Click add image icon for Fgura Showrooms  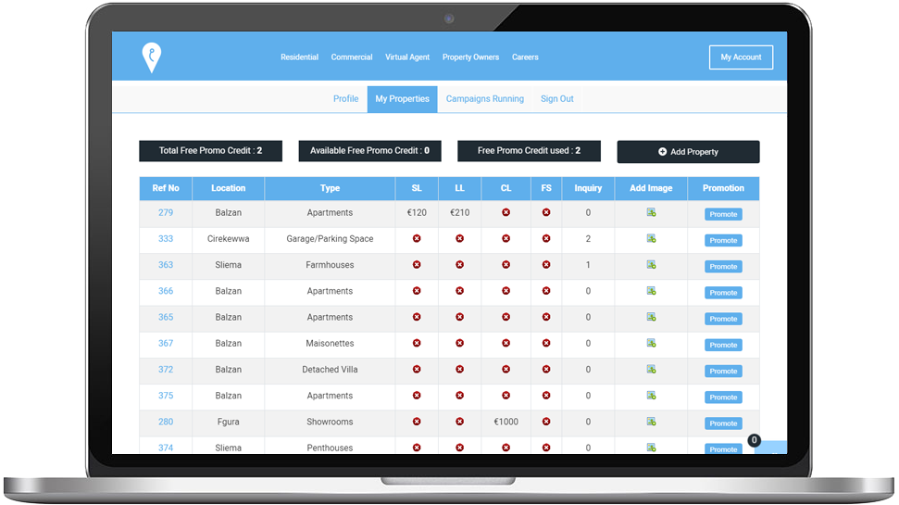tap(651, 422)
